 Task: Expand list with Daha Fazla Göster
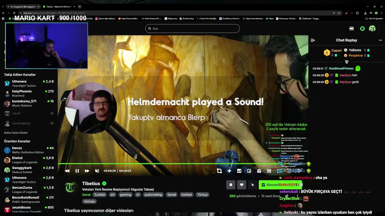click(x=16, y=133)
